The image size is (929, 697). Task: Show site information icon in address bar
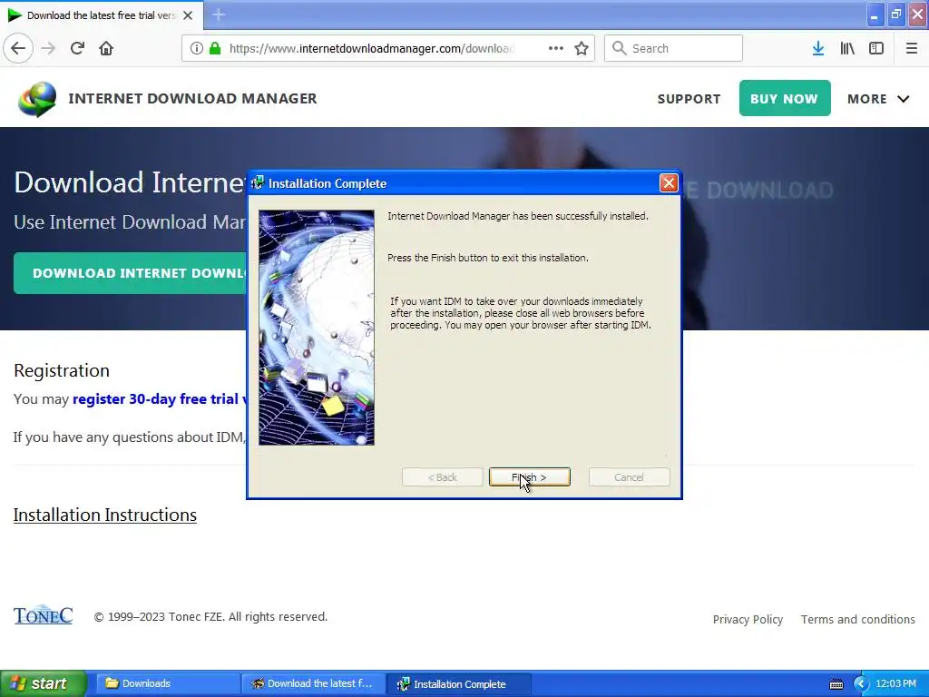tap(197, 48)
